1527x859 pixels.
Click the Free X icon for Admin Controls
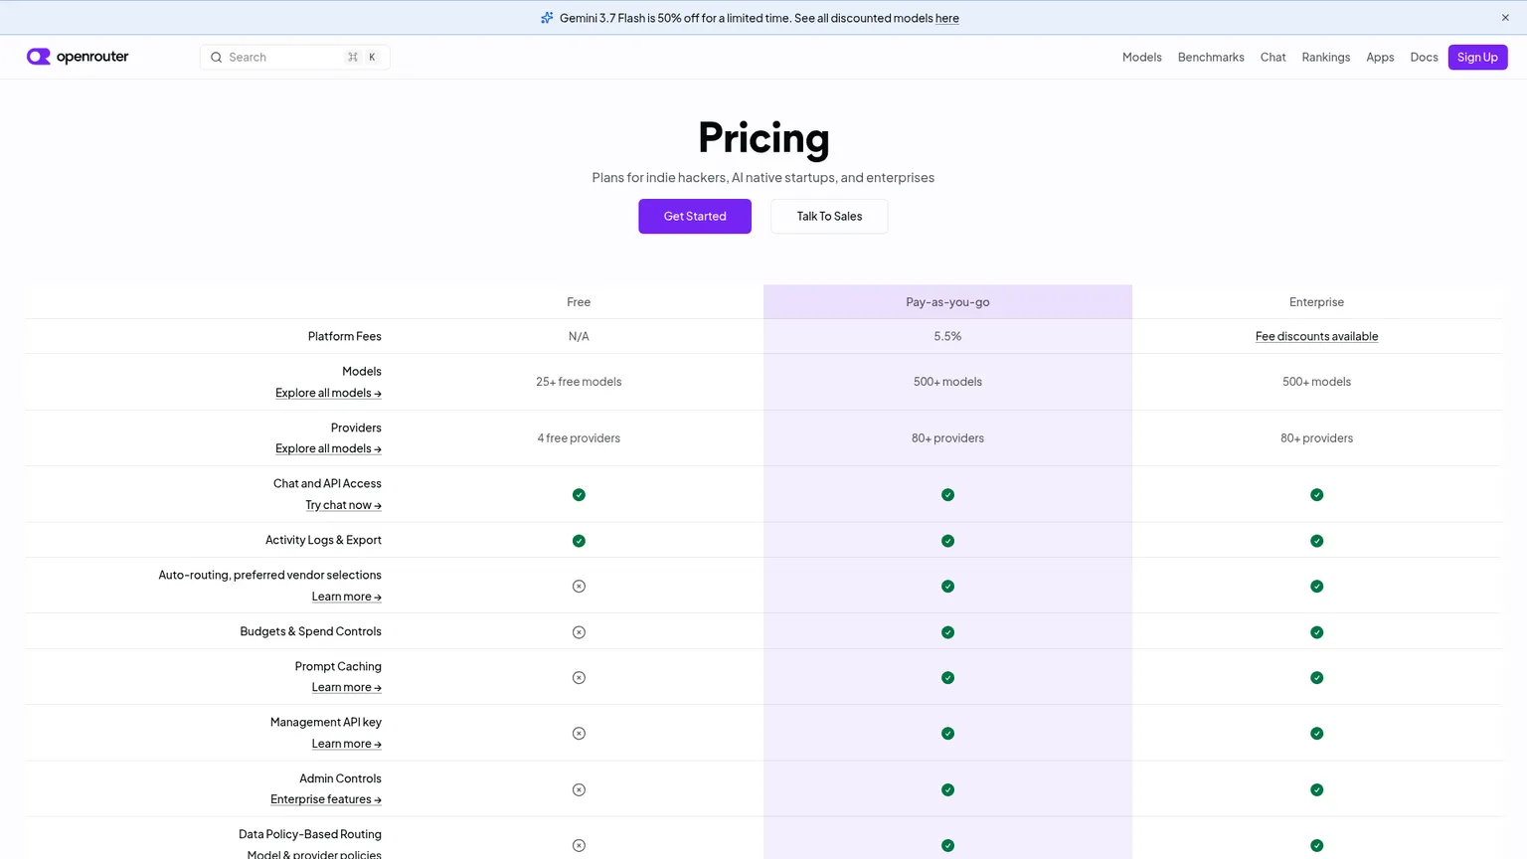[x=579, y=790]
